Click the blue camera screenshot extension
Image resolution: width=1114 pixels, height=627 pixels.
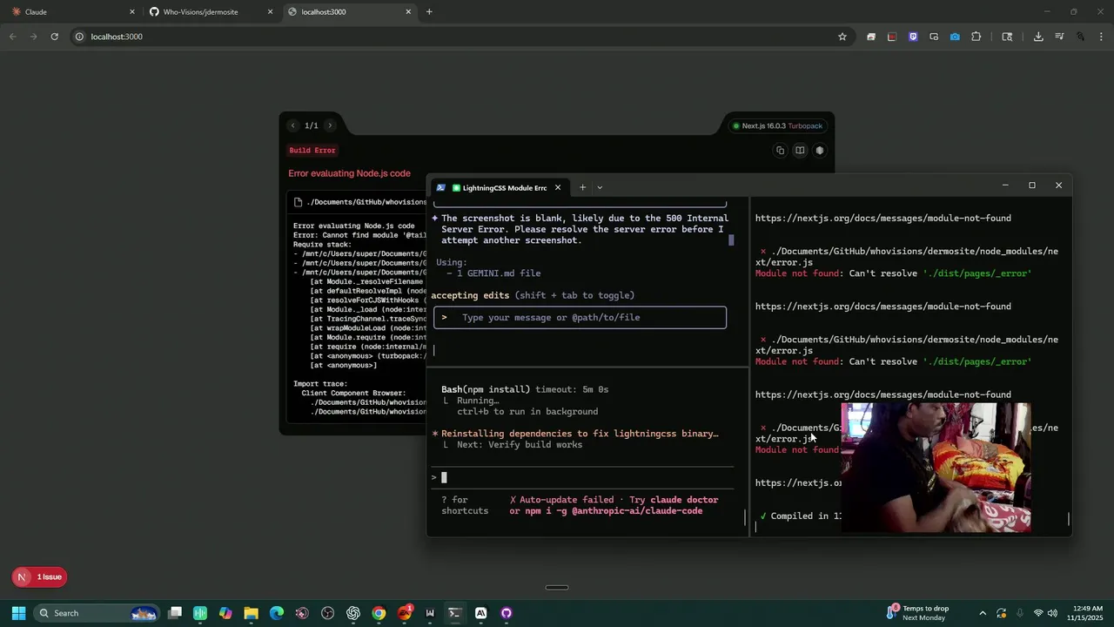(x=955, y=37)
